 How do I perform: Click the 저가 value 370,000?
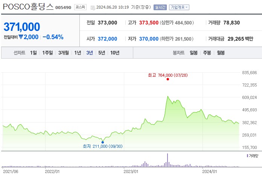tap(149, 39)
